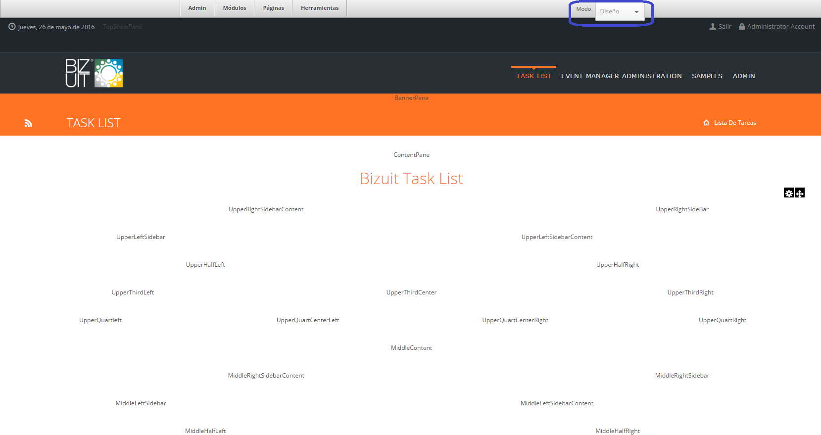The width and height of the screenshot is (821, 435).
Task: Click the Bizuit logo
Action: coord(94,73)
